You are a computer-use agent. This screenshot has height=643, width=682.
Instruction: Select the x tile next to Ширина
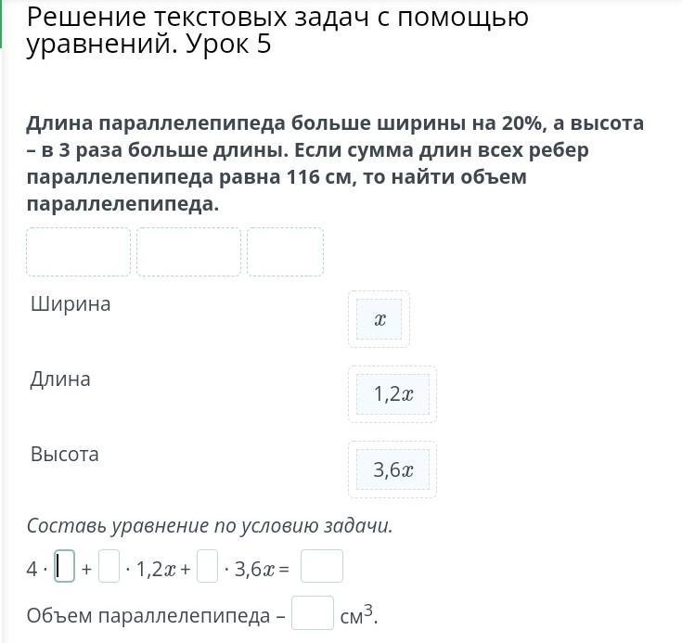379,319
